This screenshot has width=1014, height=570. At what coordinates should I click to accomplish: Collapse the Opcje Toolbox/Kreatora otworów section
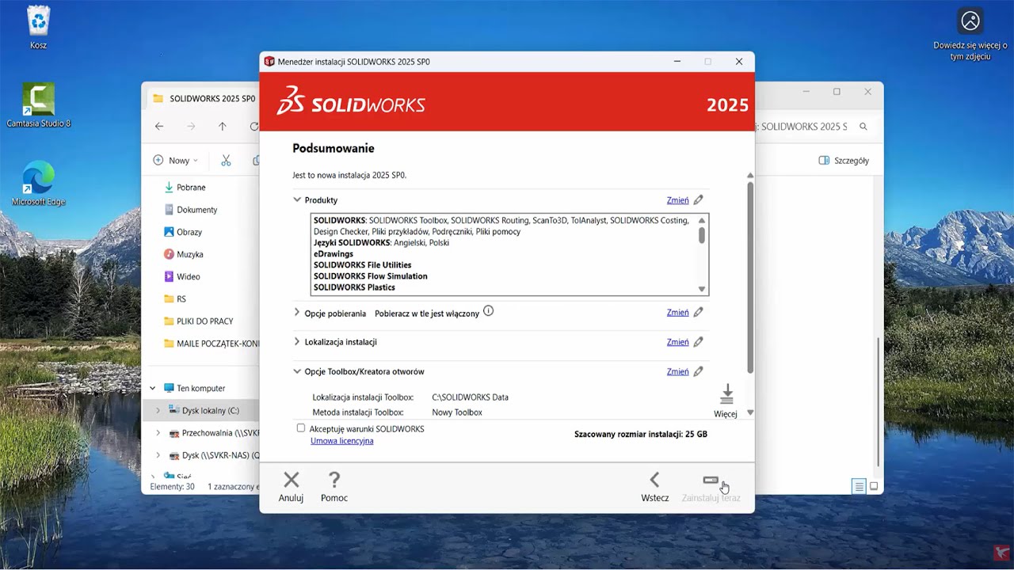point(297,371)
